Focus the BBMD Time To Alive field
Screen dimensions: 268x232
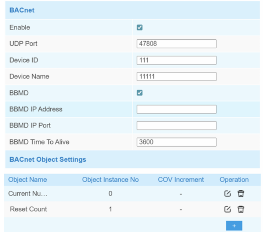tap(177, 142)
